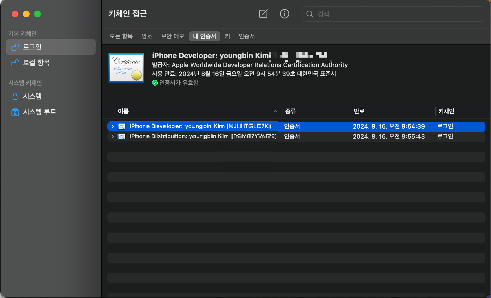This screenshot has height=298, width=491.
Task: Open the info inspector icon
Action: tap(284, 14)
